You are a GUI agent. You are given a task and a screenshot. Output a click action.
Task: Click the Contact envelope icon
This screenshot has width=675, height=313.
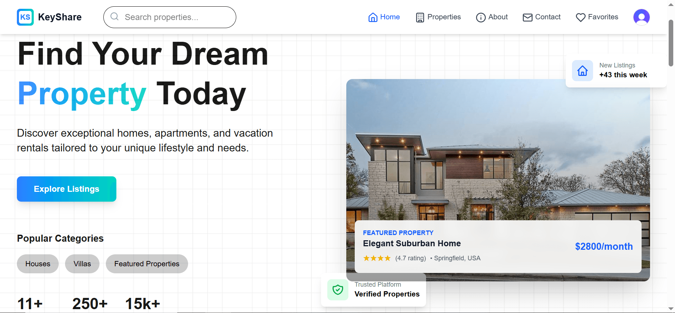click(x=527, y=18)
